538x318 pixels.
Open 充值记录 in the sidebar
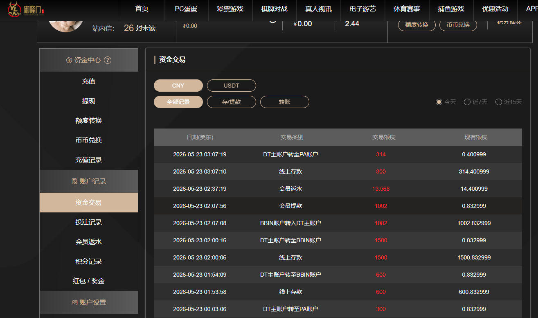point(89,160)
